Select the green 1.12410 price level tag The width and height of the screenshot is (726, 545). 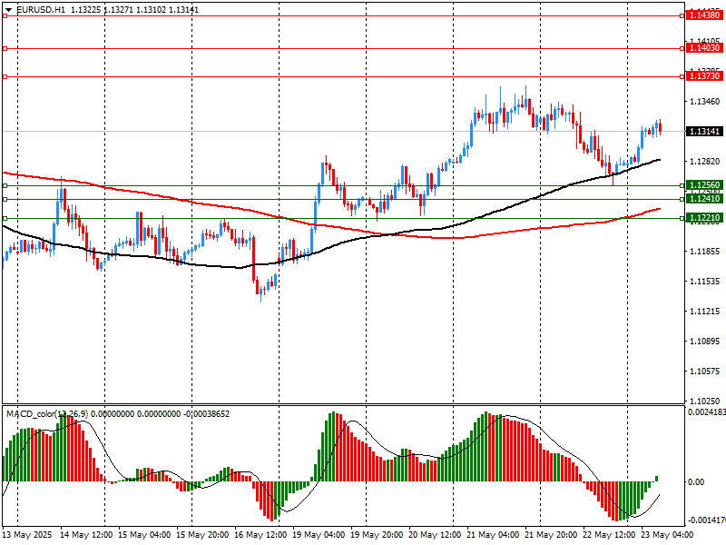pos(704,199)
